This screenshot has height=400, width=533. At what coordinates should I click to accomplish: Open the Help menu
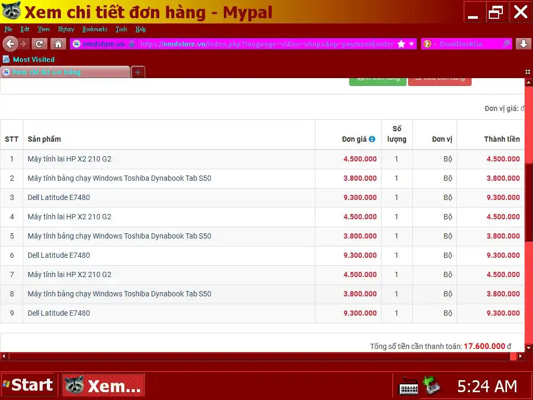(x=141, y=29)
